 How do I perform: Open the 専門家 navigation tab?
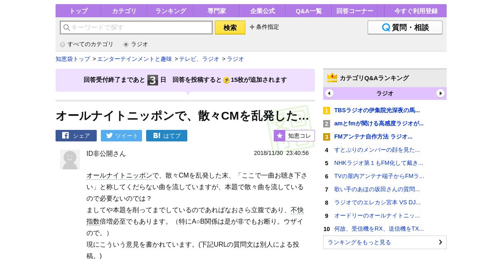coord(216,11)
